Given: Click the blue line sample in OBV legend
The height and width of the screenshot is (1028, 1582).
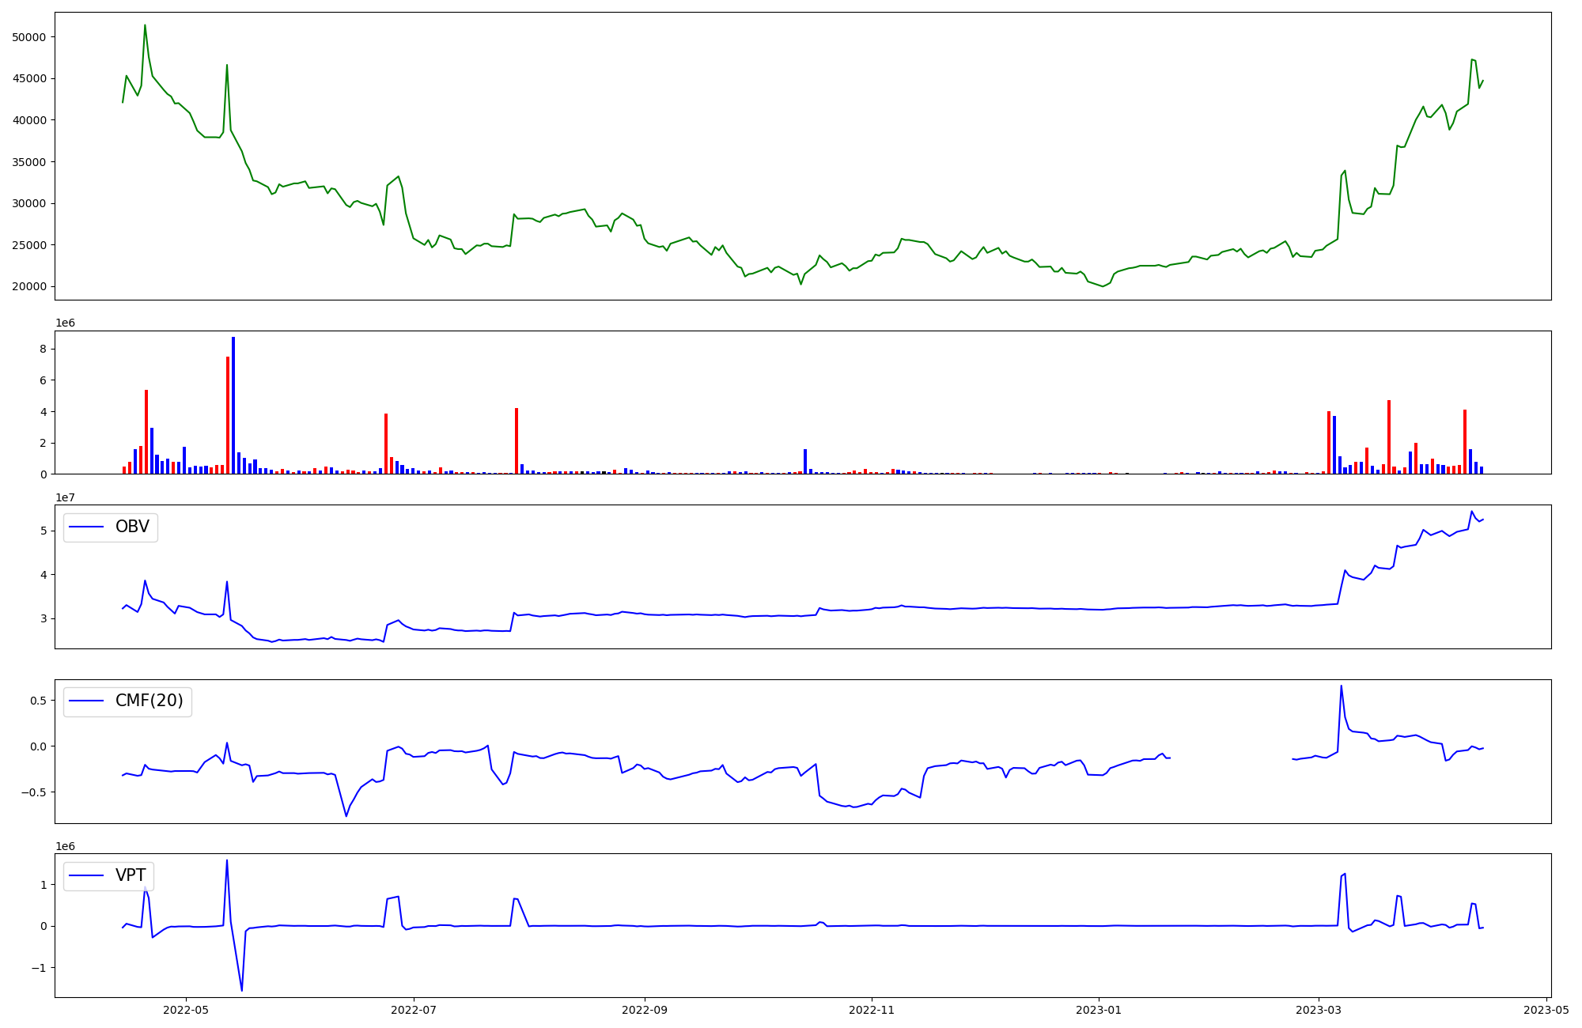Looking at the screenshot, I should [87, 527].
